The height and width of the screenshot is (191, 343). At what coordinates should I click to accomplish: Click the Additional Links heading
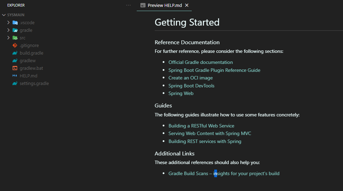174,153
